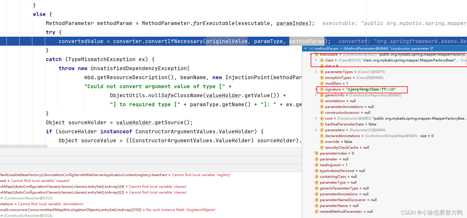Select watch error 'Cannot find local variable 'registry''
Screen dimensions: 467x218
pos(201,175)
